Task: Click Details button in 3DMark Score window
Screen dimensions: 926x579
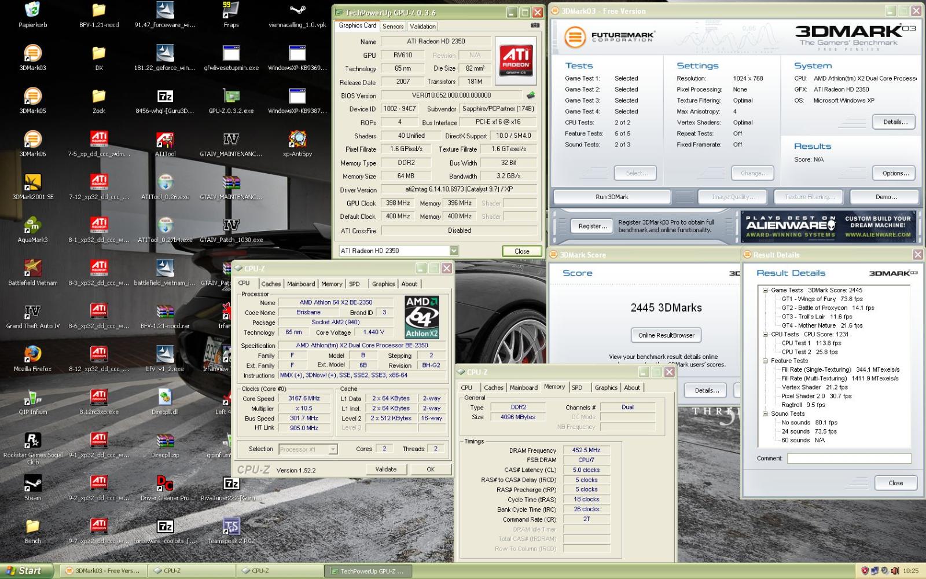Action: (x=707, y=390)
